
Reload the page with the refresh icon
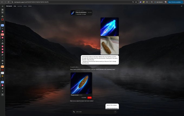[8, 2]
